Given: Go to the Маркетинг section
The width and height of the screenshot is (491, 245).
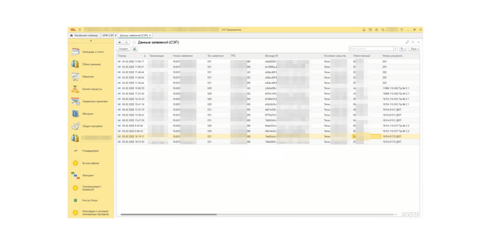Looking at the screenshot, I should pos(88,77).
